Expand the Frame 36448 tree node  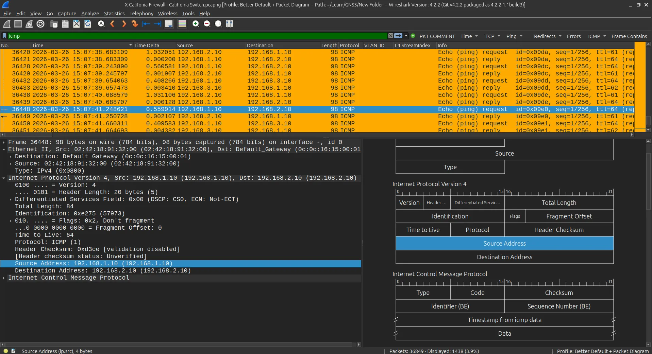click(4, 142)
